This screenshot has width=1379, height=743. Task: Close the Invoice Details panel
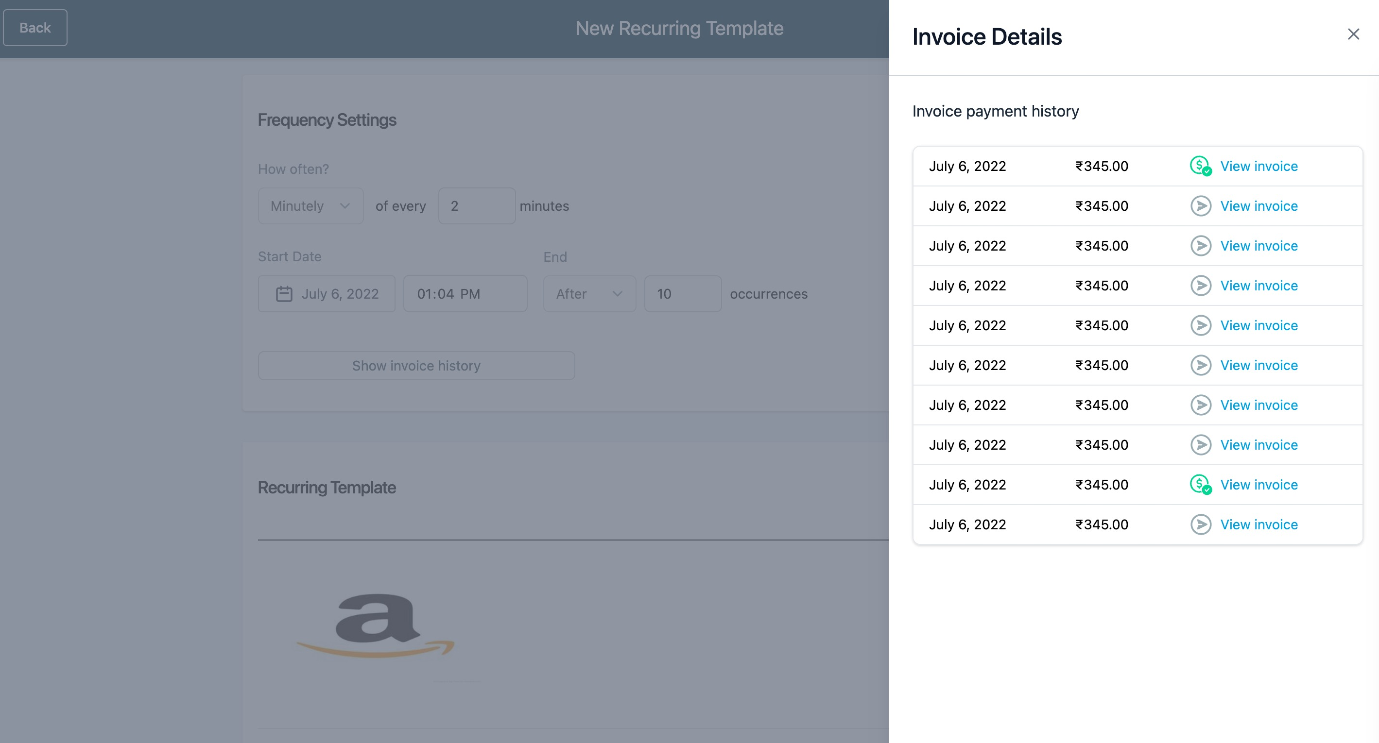[x=1353, y=34]
